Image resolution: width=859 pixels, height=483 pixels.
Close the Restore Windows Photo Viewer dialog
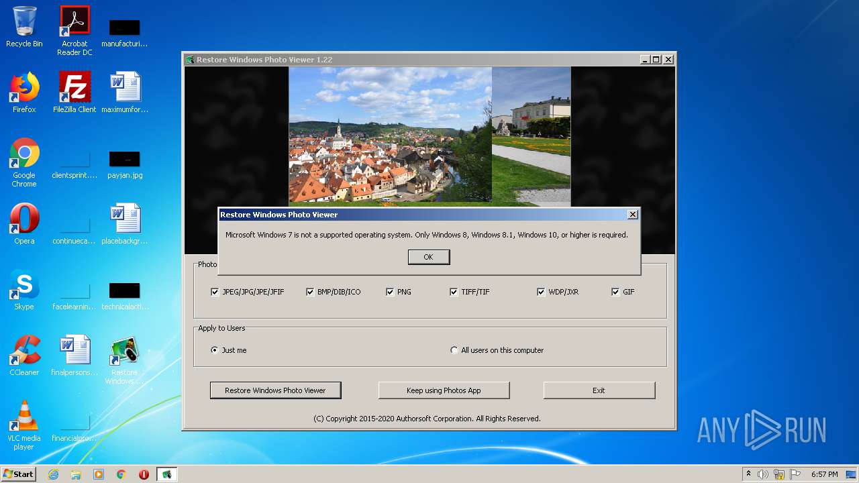click(632, 215)
